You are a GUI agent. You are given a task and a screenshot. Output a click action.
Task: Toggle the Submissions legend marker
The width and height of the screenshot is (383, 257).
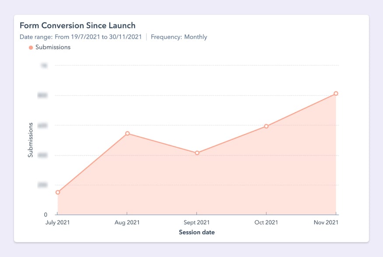[31, 47]
